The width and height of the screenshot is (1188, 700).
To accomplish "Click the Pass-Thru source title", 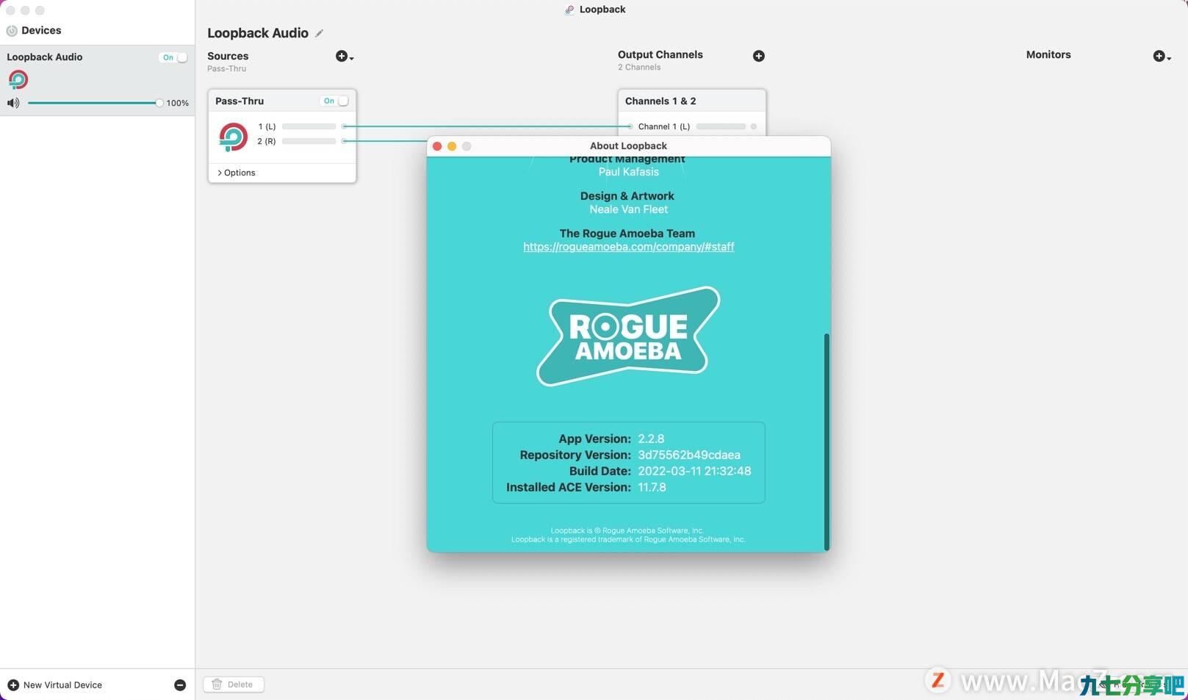I will (x=240, y=101).
